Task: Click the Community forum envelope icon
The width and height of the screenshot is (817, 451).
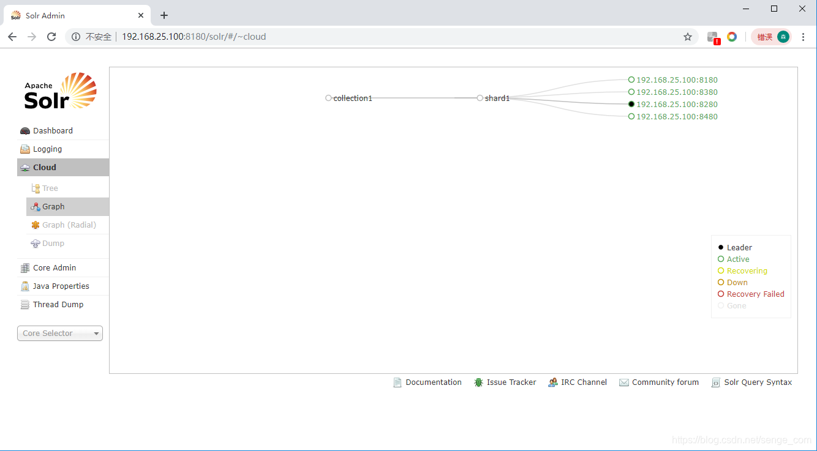Action: pos(624,382)
